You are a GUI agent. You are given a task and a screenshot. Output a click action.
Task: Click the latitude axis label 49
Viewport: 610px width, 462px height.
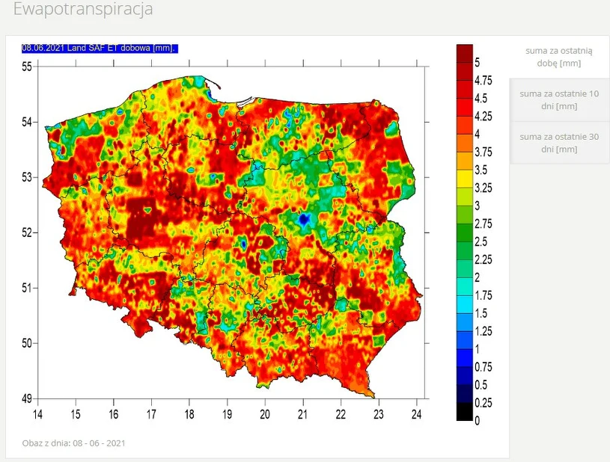click(26, 398)
